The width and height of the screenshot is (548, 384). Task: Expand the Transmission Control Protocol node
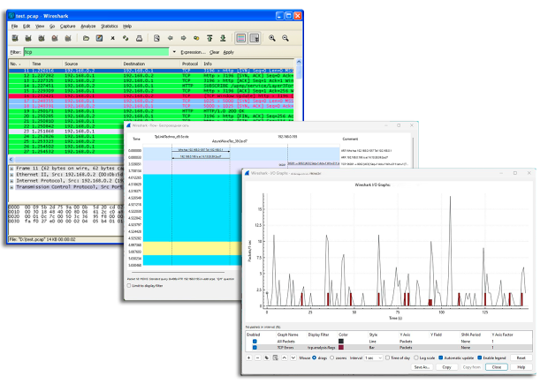11,187
